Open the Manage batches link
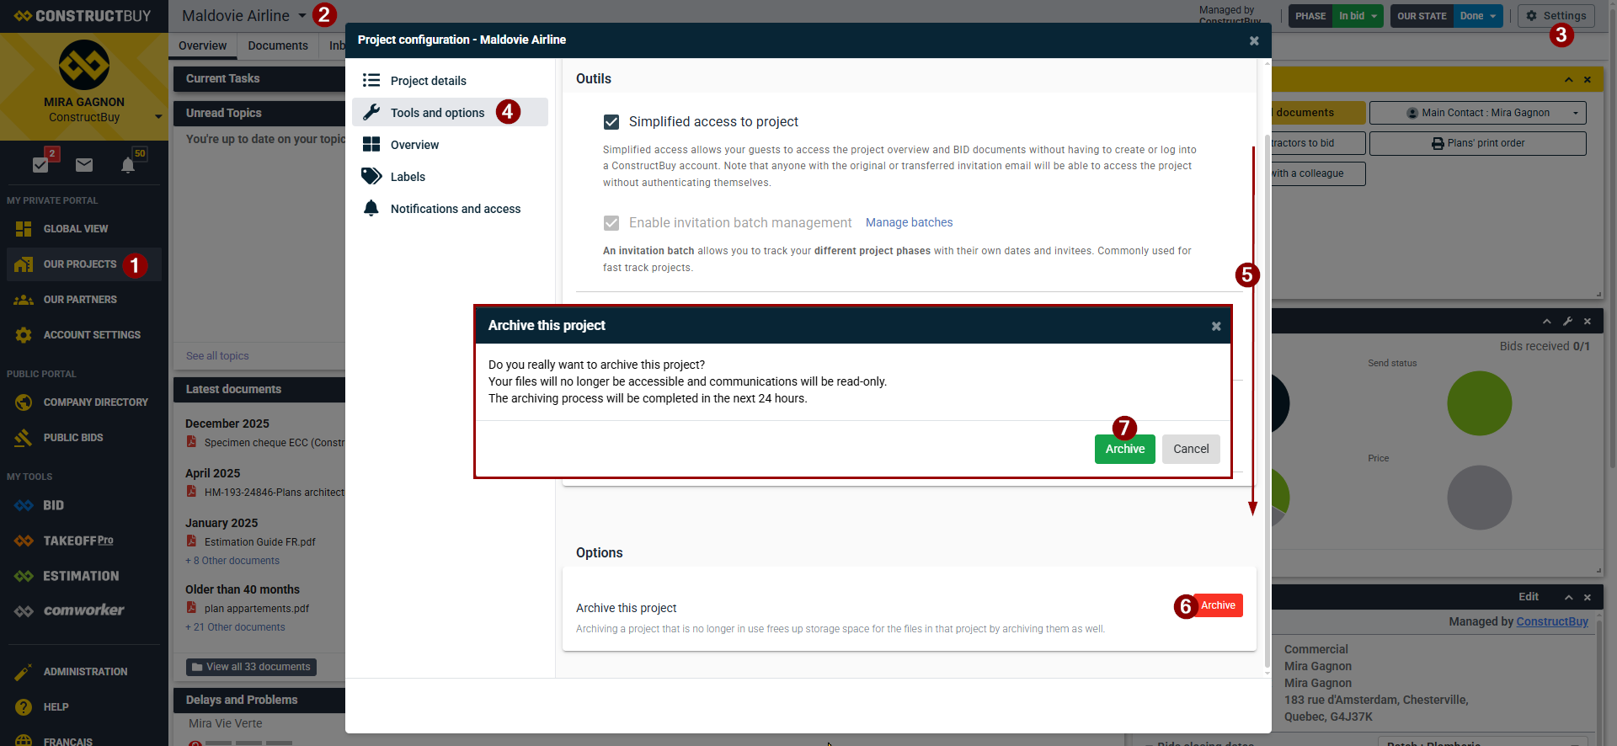 [x=910, y=223]
